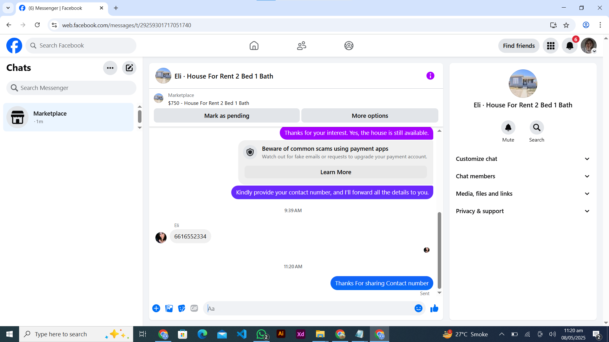Click the listing photo in the info panel
Viewport: 609px width, 342px height.
[x=523, y=84]
